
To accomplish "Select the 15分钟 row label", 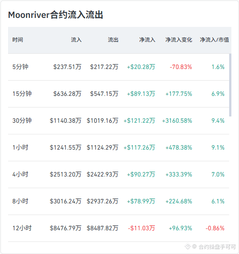I will tap(22, 94).
